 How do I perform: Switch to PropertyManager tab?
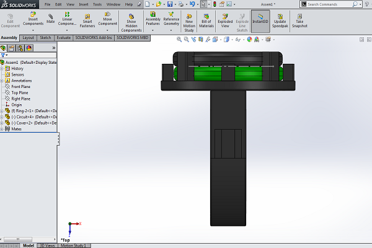pos(11,48)
